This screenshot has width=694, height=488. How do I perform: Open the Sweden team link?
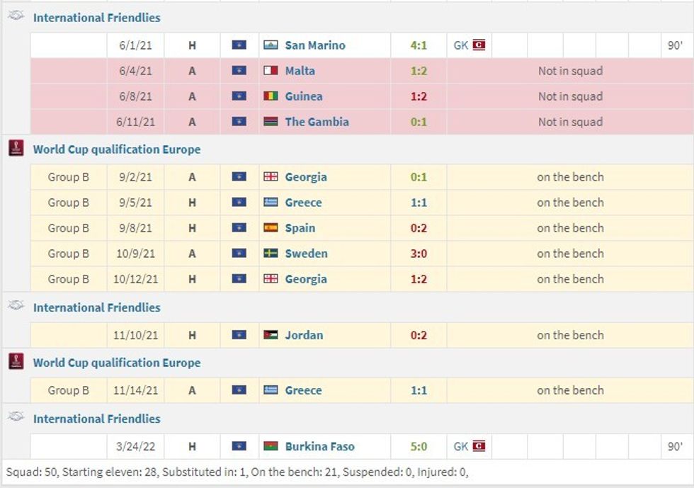(306, 254)
